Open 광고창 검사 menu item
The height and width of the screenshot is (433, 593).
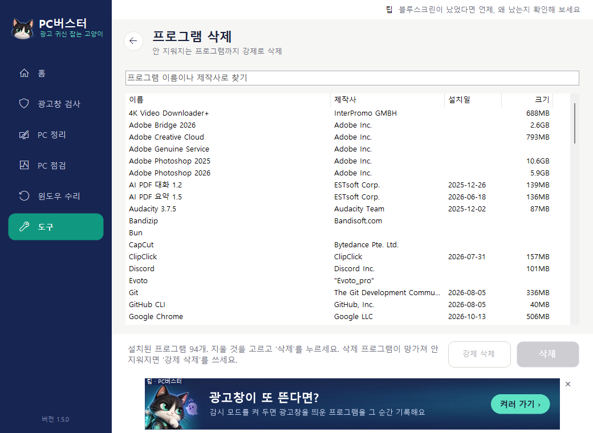click(x=56, y=104)
